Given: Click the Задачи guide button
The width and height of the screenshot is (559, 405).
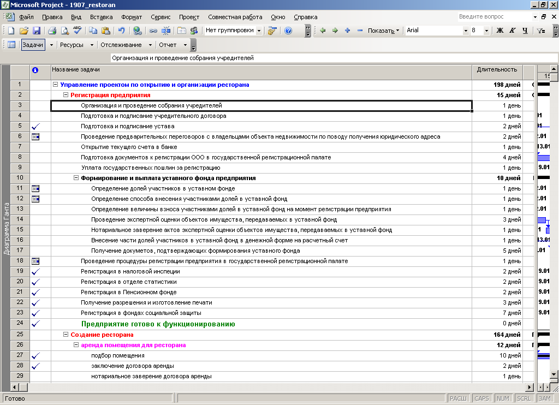Looking at the screenshot, I should [33, 45].
